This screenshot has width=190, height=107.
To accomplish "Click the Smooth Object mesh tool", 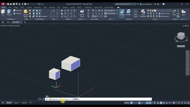I will coord(26,13).
